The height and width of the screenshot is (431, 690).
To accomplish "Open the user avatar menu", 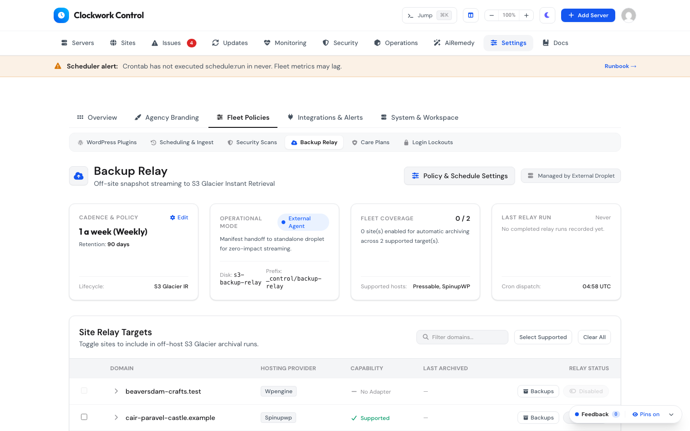I will 629,15.
